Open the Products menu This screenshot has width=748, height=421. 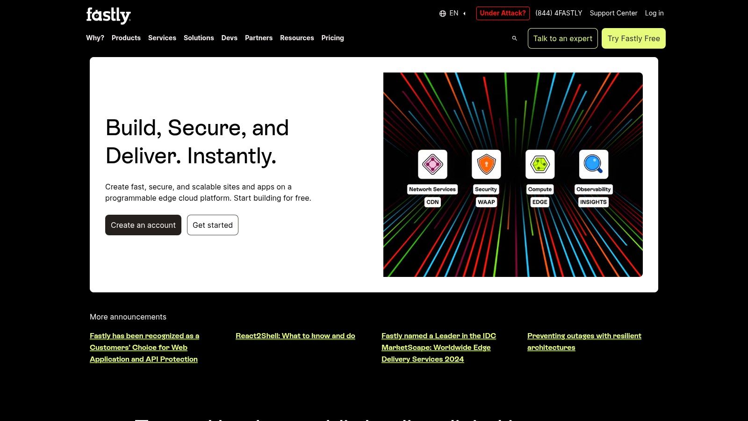pyautogui.click(x=126, y=38)
